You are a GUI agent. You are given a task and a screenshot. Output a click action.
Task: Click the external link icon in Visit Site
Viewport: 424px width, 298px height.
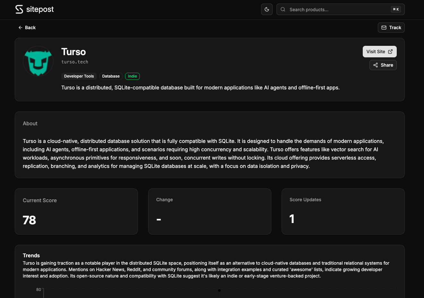tap(390, 52)
